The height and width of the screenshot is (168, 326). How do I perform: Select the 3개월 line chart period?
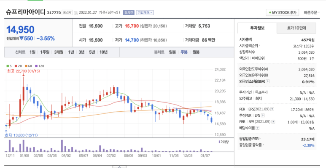[x=59, y=52]
